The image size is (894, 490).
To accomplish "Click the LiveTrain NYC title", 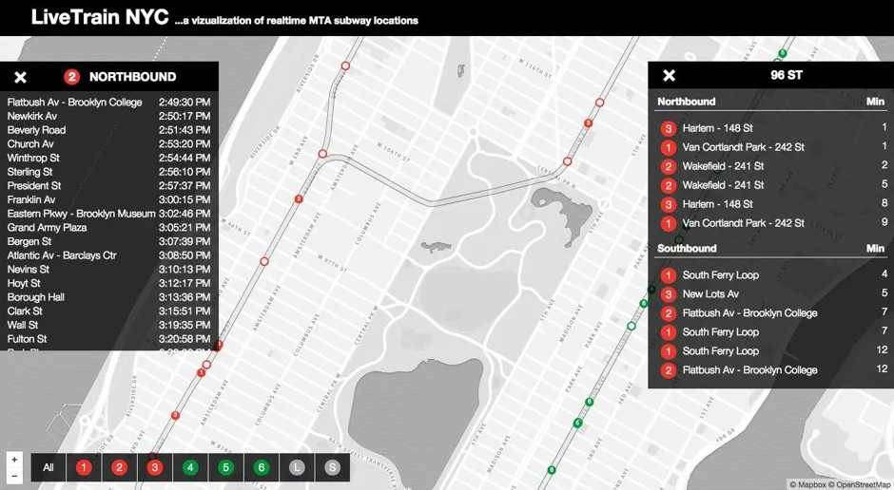I will coord(100,18).
